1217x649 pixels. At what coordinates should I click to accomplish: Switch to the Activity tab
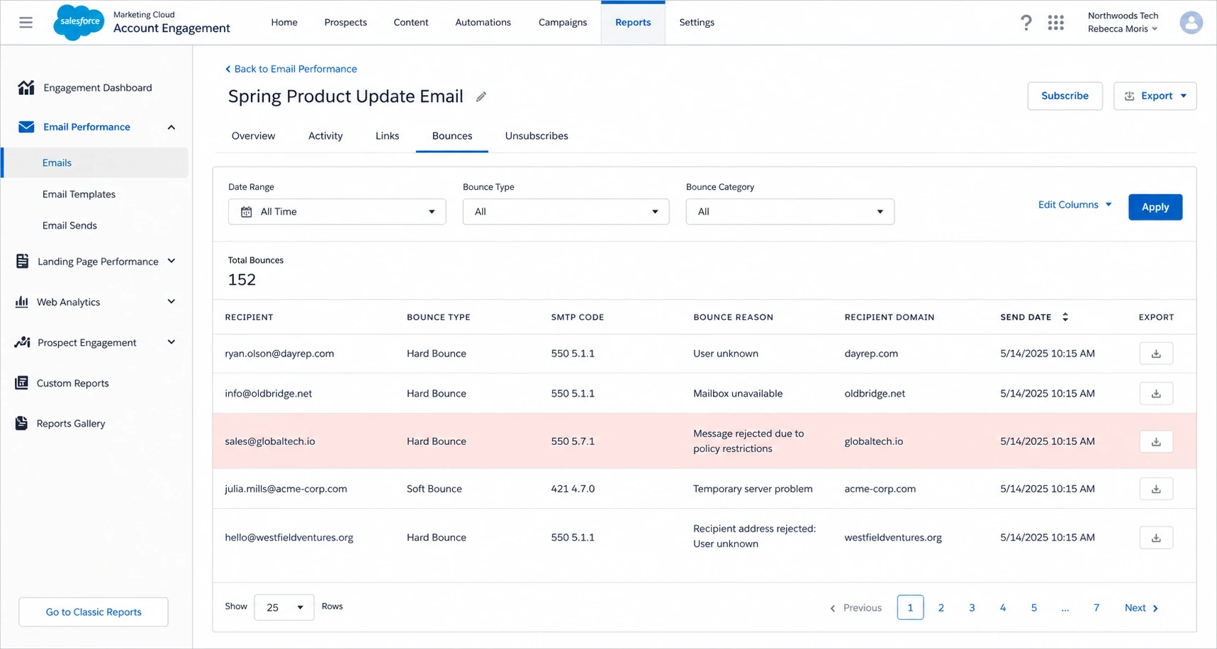(325, 136)
